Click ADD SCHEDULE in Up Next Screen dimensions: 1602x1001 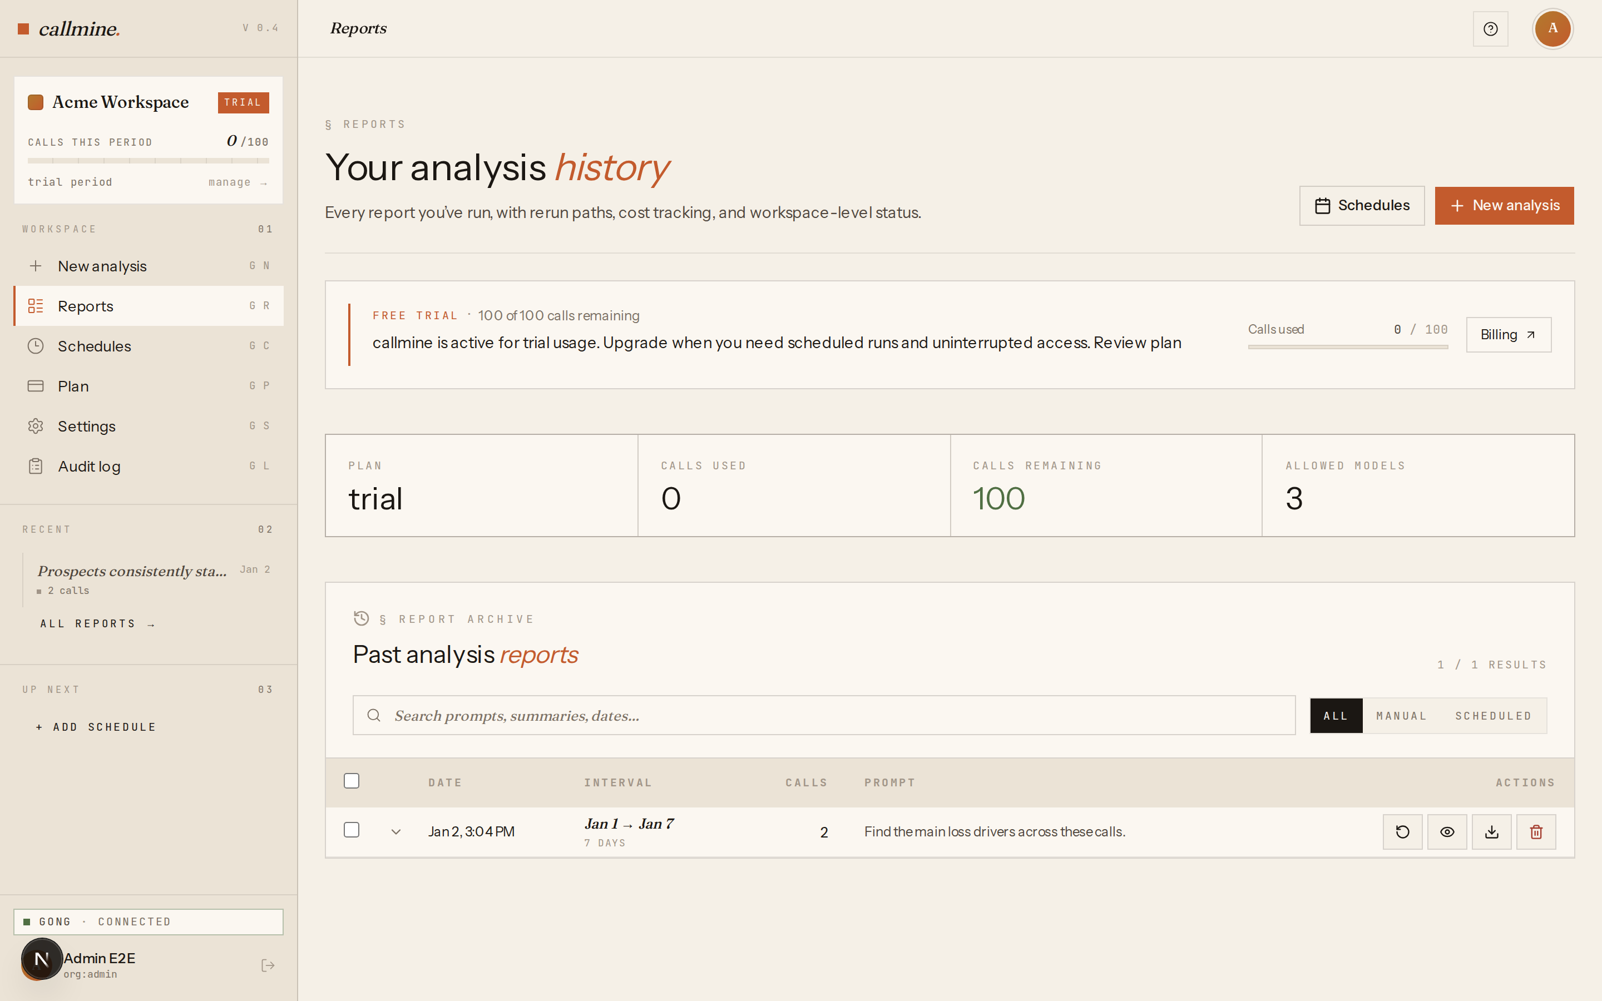tap(96, 727)
